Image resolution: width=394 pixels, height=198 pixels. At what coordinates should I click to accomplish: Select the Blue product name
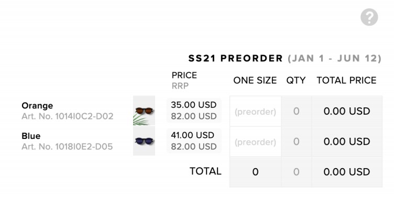[31, 136]
